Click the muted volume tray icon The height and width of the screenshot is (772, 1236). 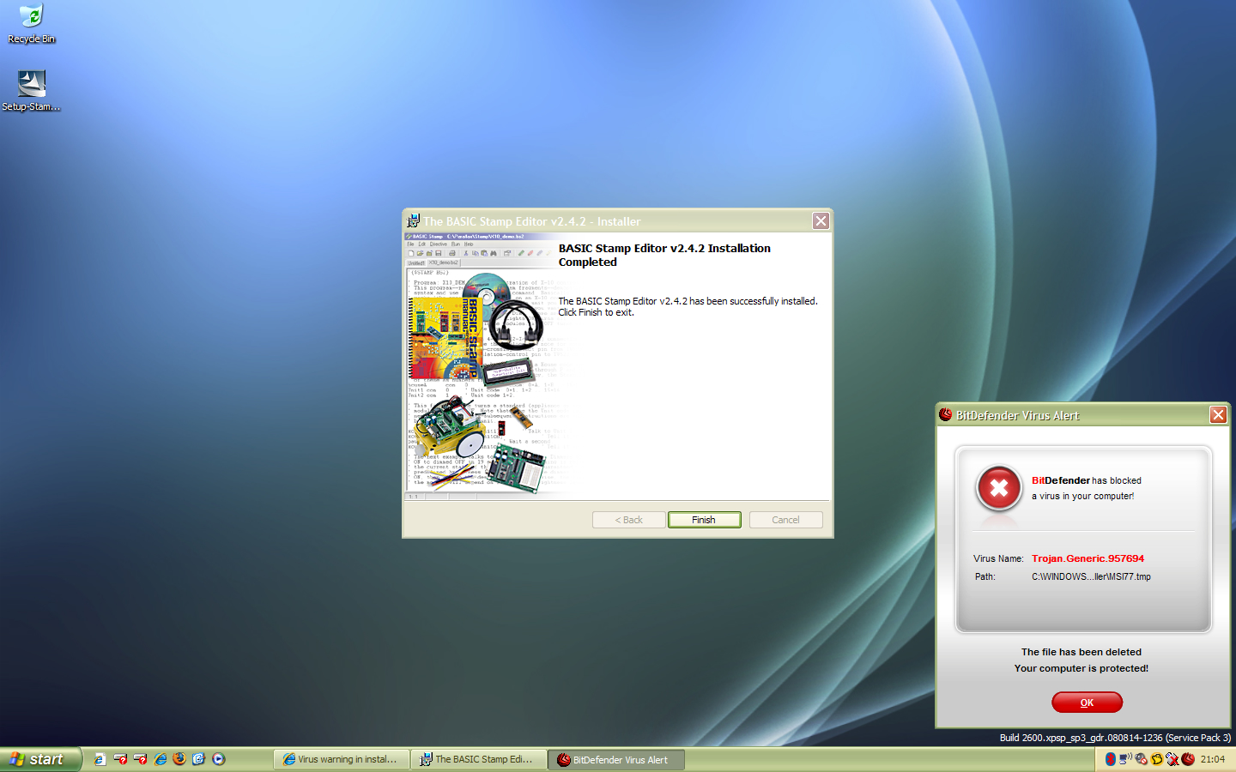point(1141,759)
